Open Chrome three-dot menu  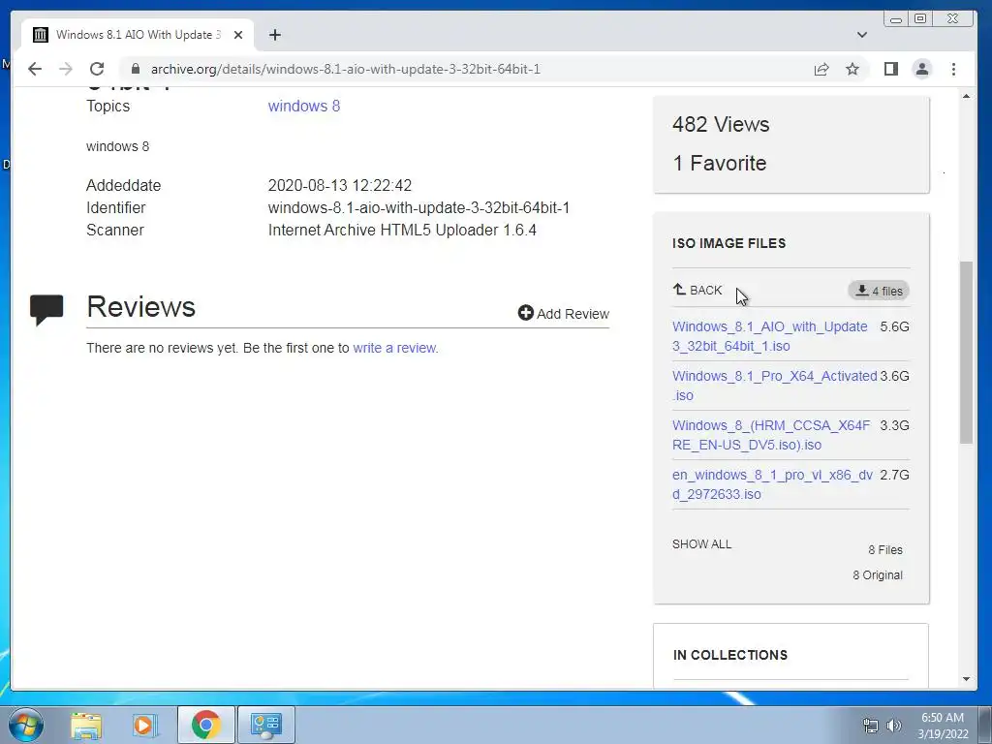point(953,69)
